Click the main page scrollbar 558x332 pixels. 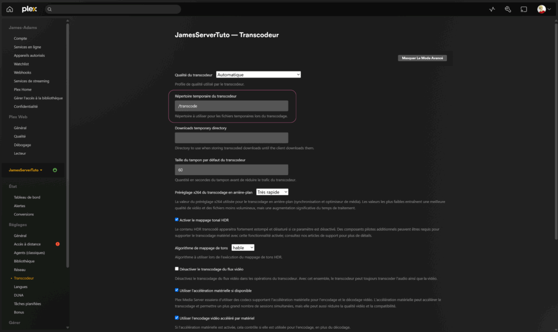[556, 131]
